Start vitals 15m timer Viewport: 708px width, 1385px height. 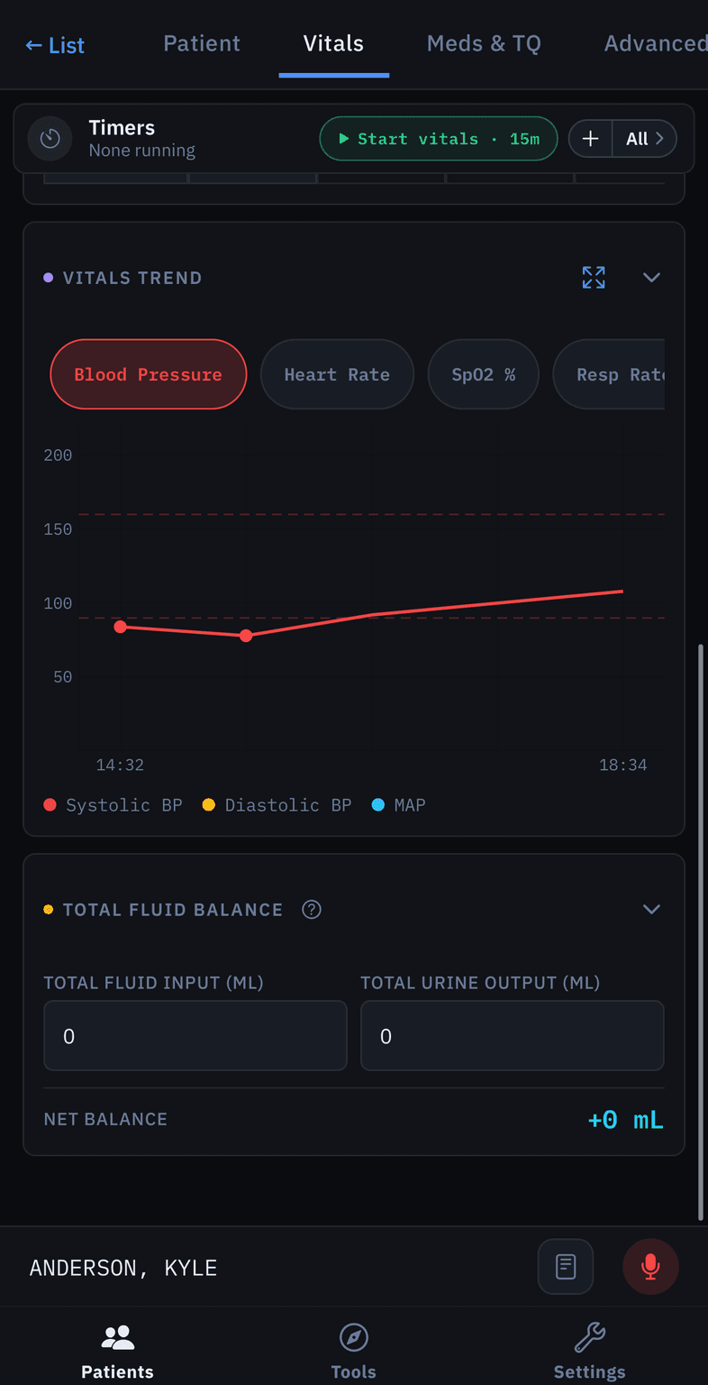pyautogui.click(x=439, y=139)
